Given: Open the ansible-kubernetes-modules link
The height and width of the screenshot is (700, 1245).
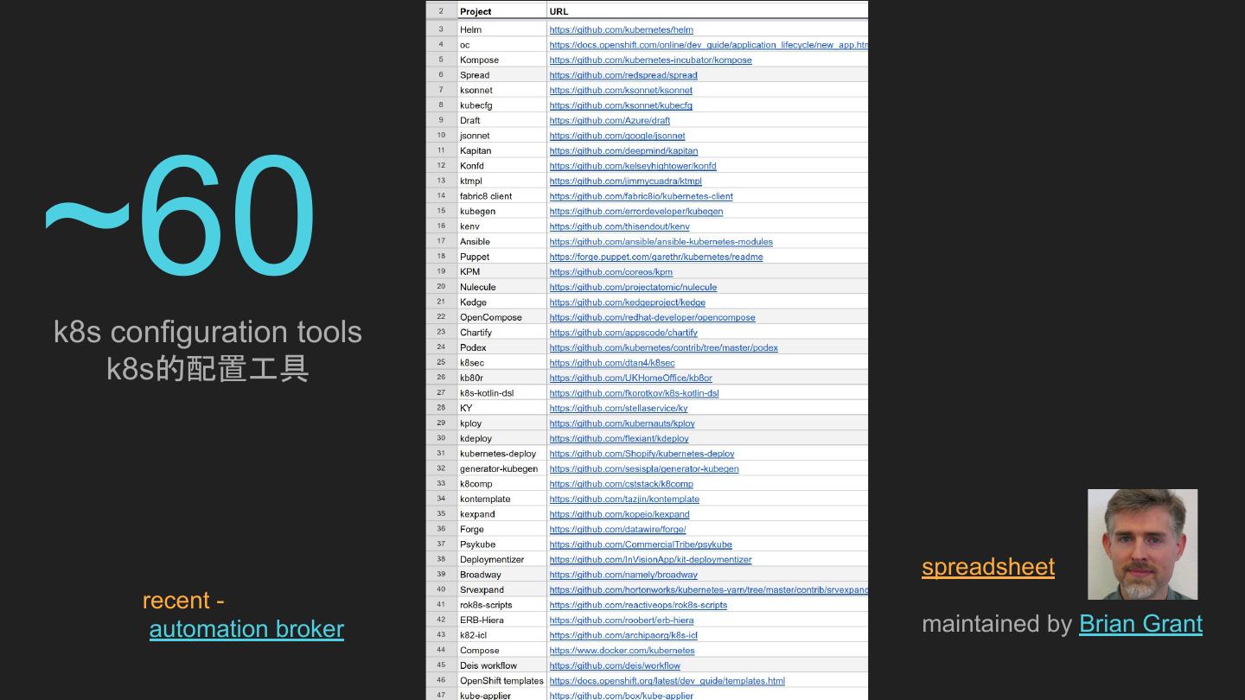Looking at the screenshot, I should (x=661, y=241).
